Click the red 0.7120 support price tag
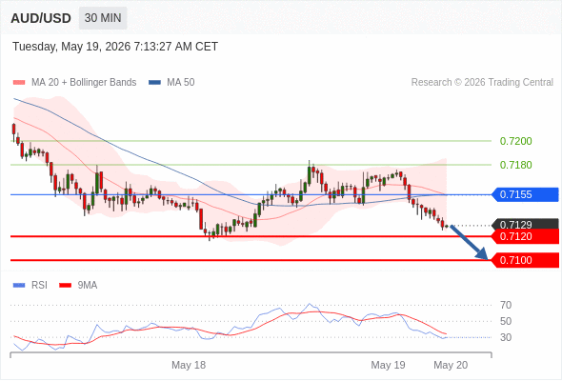562x381 pixels. point(525,236)
